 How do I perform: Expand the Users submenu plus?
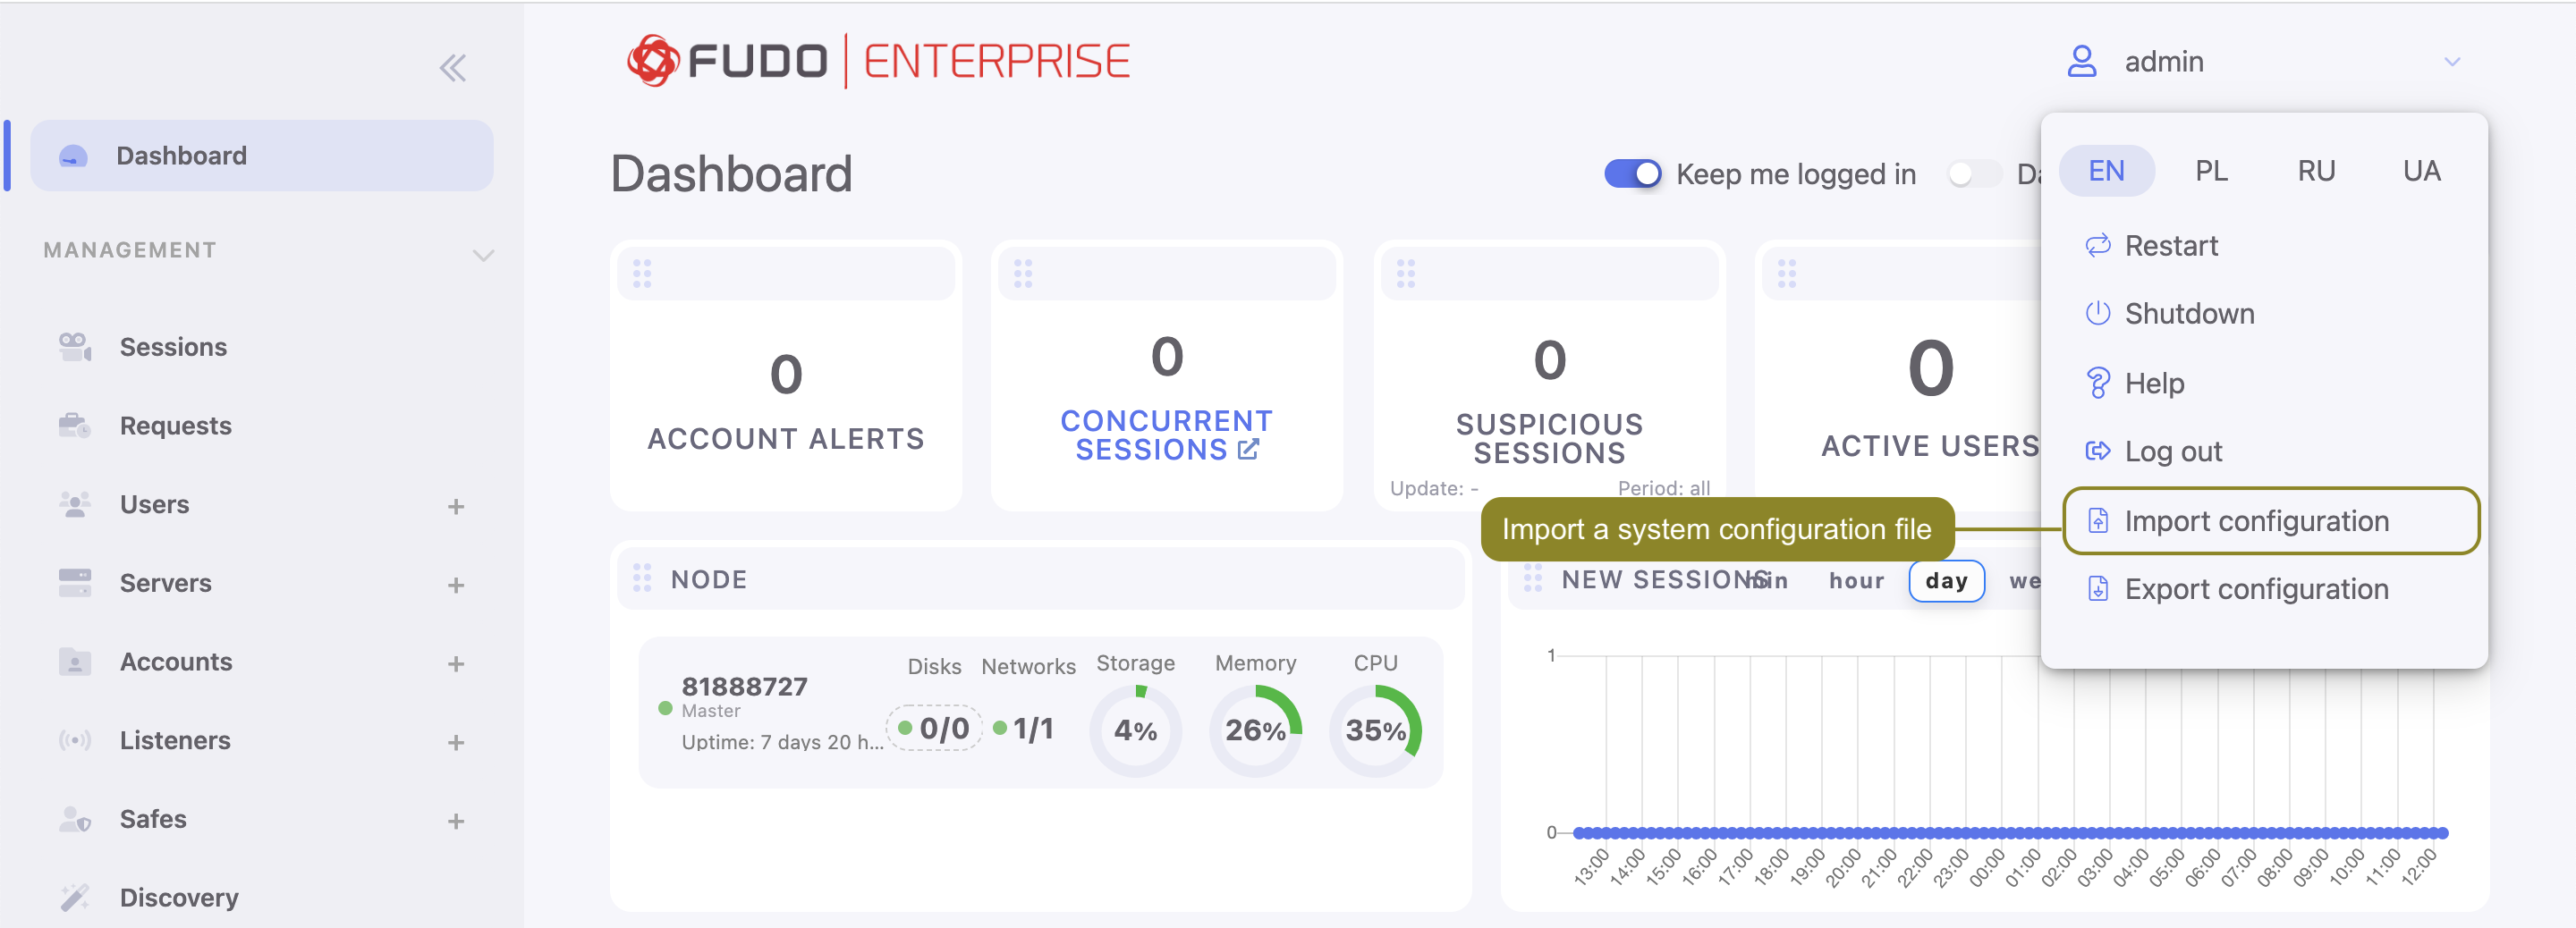click(456, 507)
